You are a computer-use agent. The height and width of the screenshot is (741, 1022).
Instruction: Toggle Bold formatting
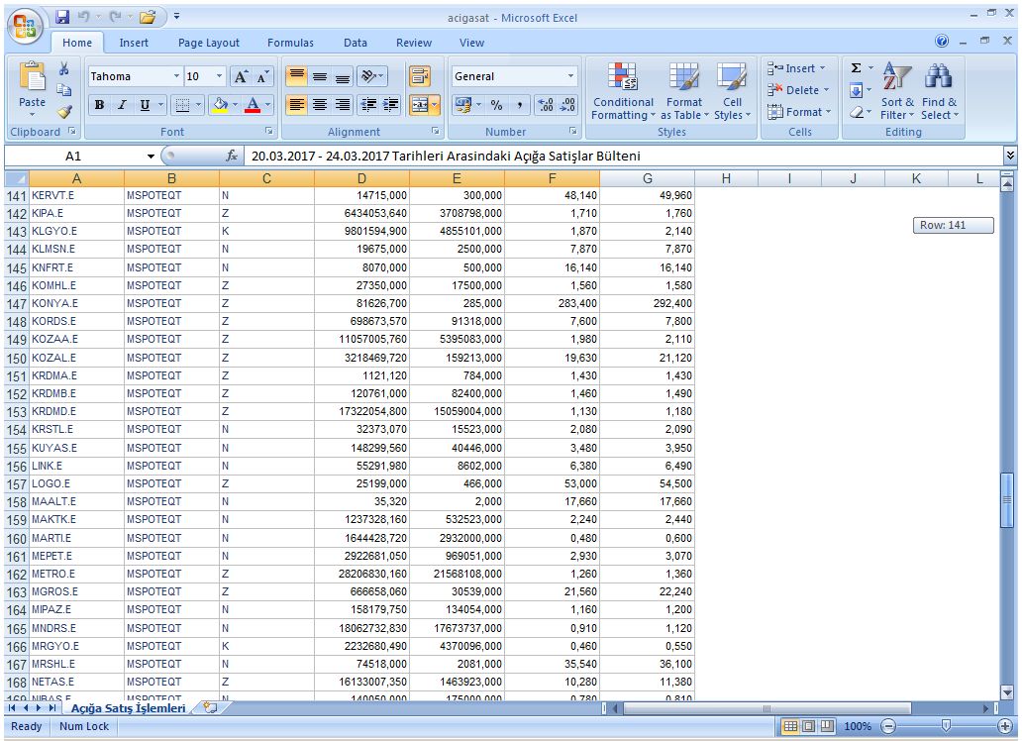click(99, 105)
